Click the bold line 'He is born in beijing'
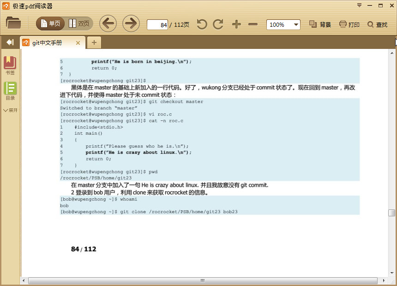397x286 pixels. coord(141,61)
